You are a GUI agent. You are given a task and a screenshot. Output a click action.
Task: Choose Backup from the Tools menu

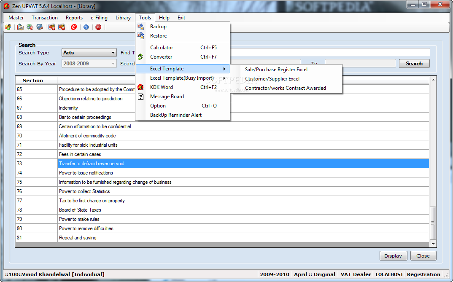tap(183, 27)
